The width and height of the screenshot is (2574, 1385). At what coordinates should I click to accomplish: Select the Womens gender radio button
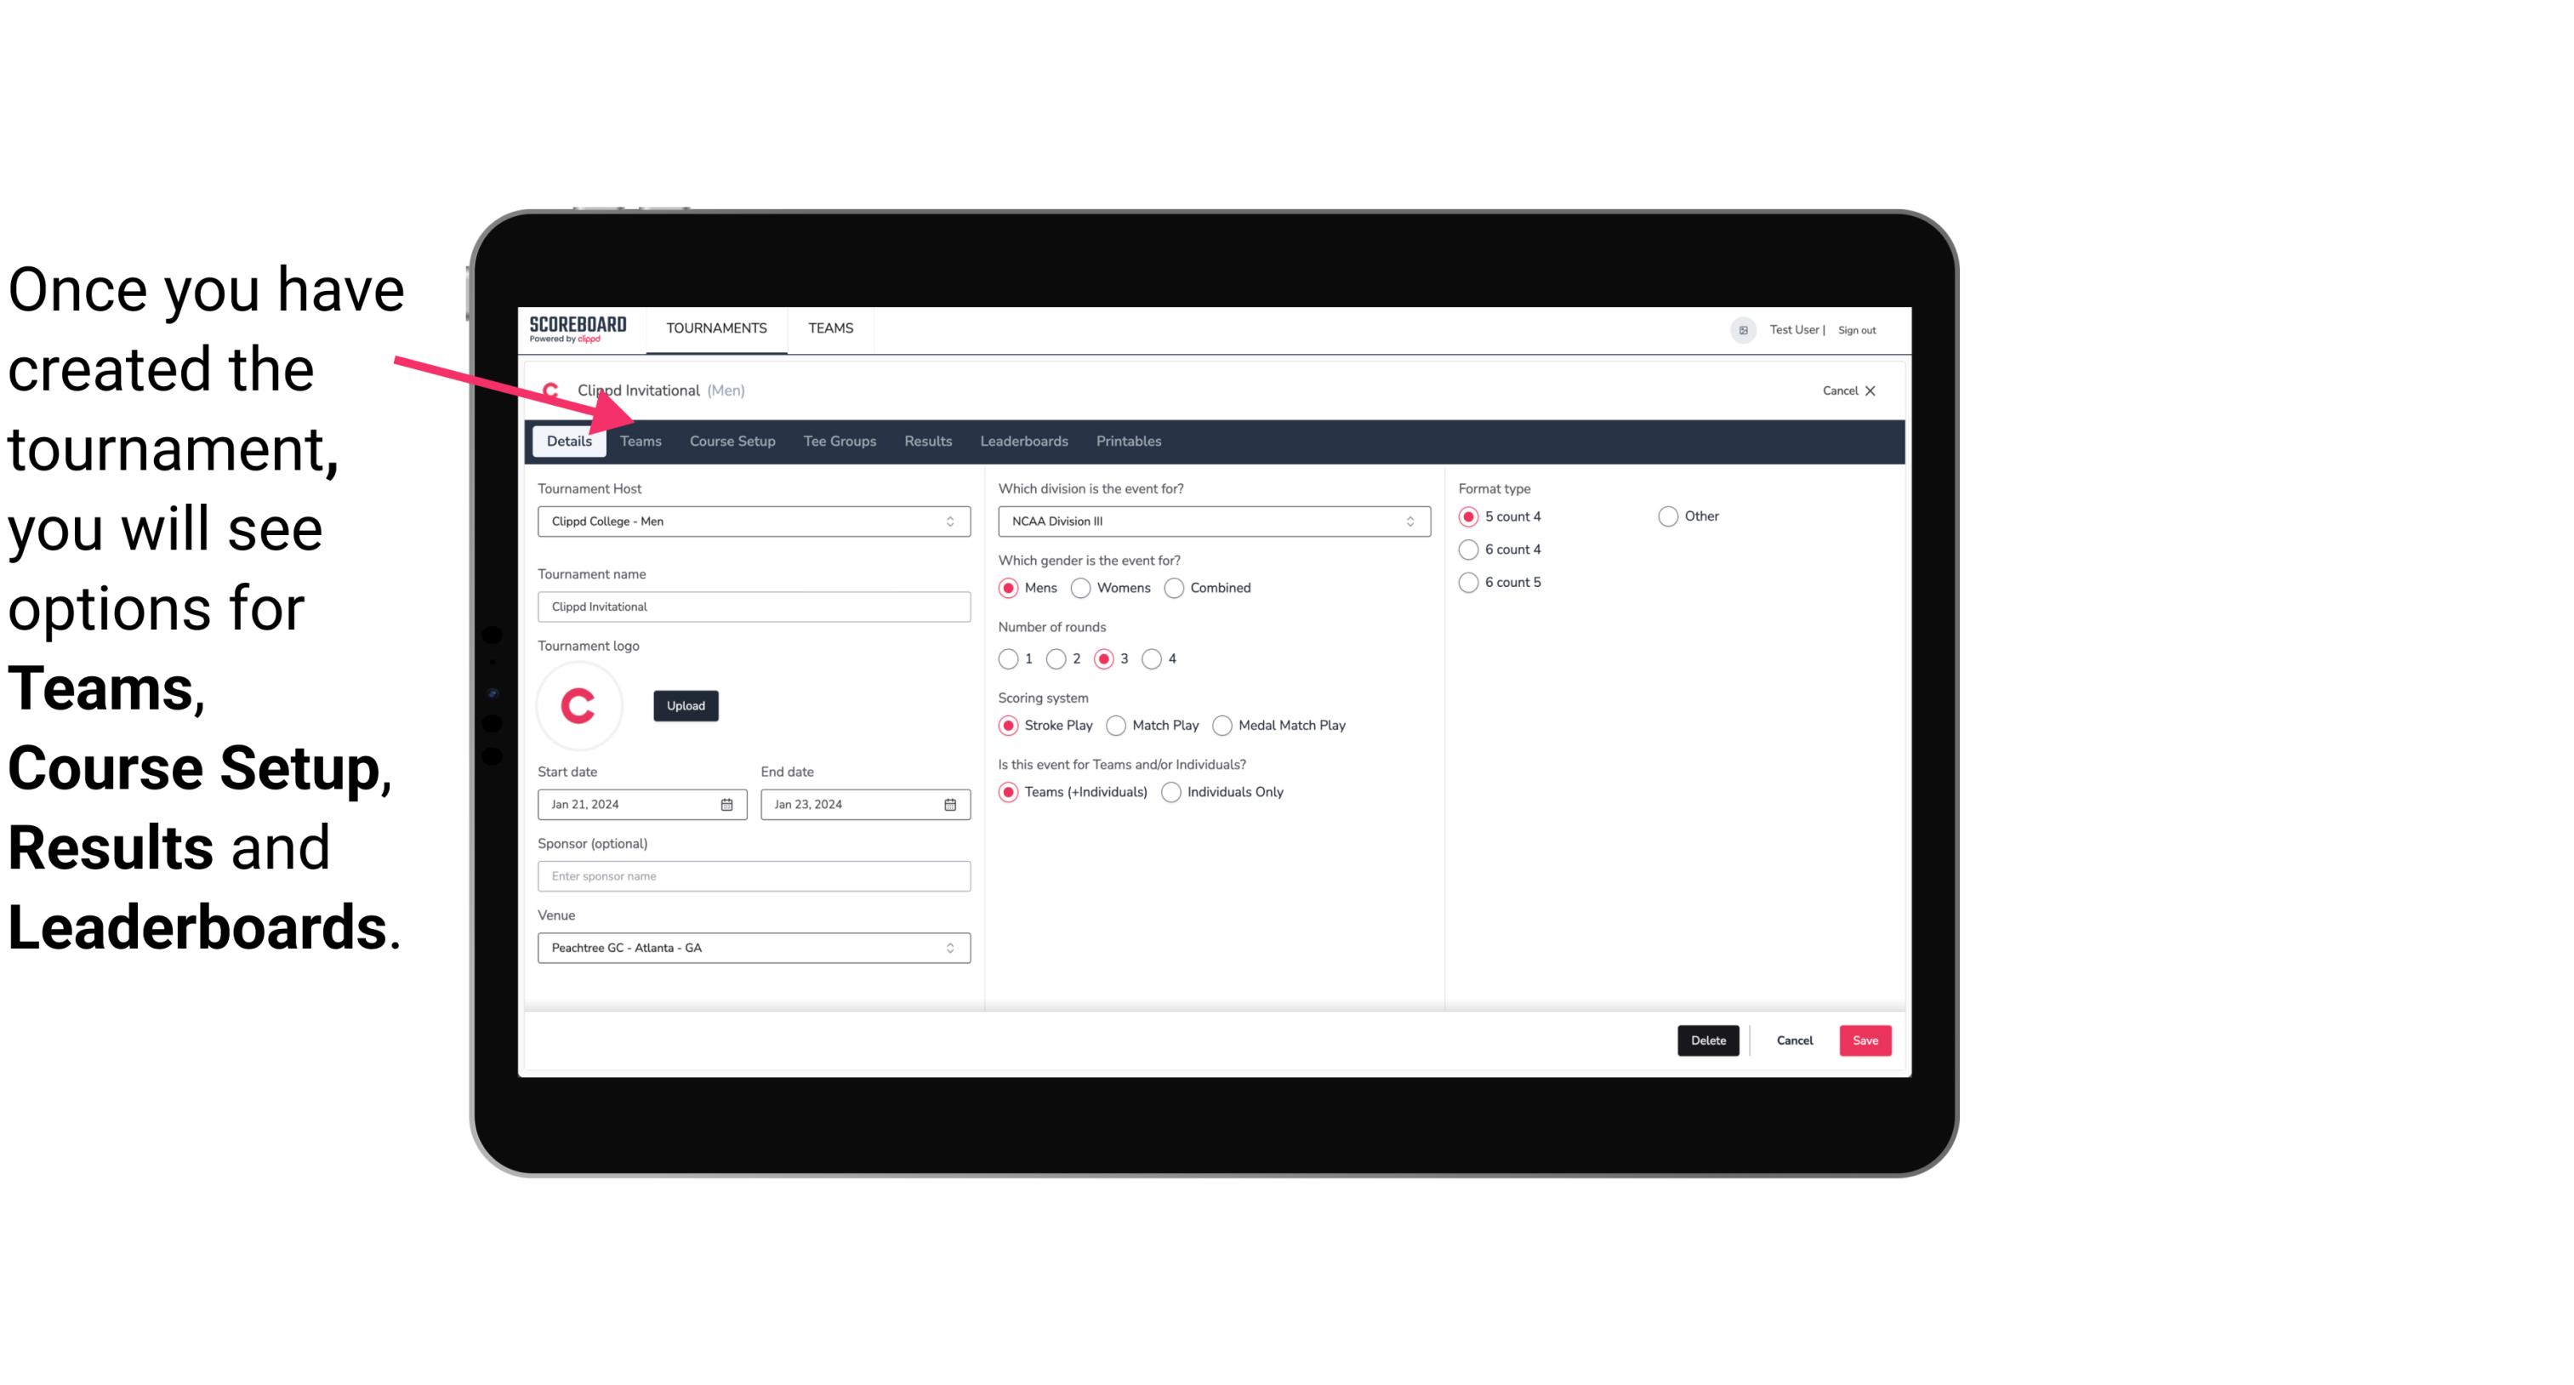click(1081, 587)
